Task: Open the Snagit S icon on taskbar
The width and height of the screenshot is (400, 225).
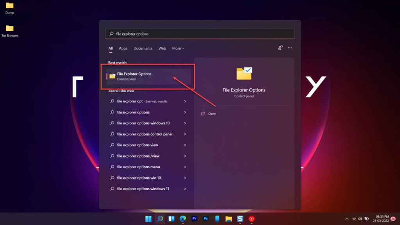Action: coord(240,219)
